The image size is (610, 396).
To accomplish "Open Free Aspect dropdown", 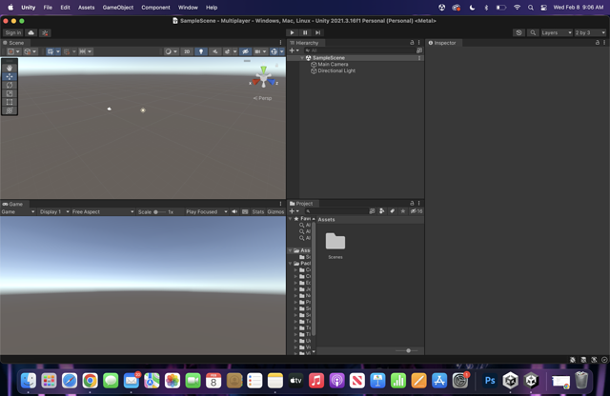I will [x=103, y=211].
